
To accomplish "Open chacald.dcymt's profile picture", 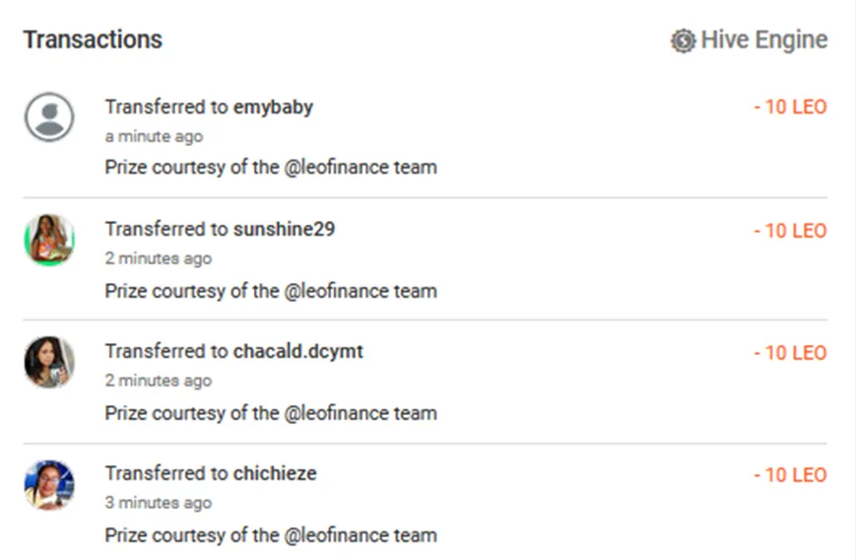I will [x=49, y=362].
